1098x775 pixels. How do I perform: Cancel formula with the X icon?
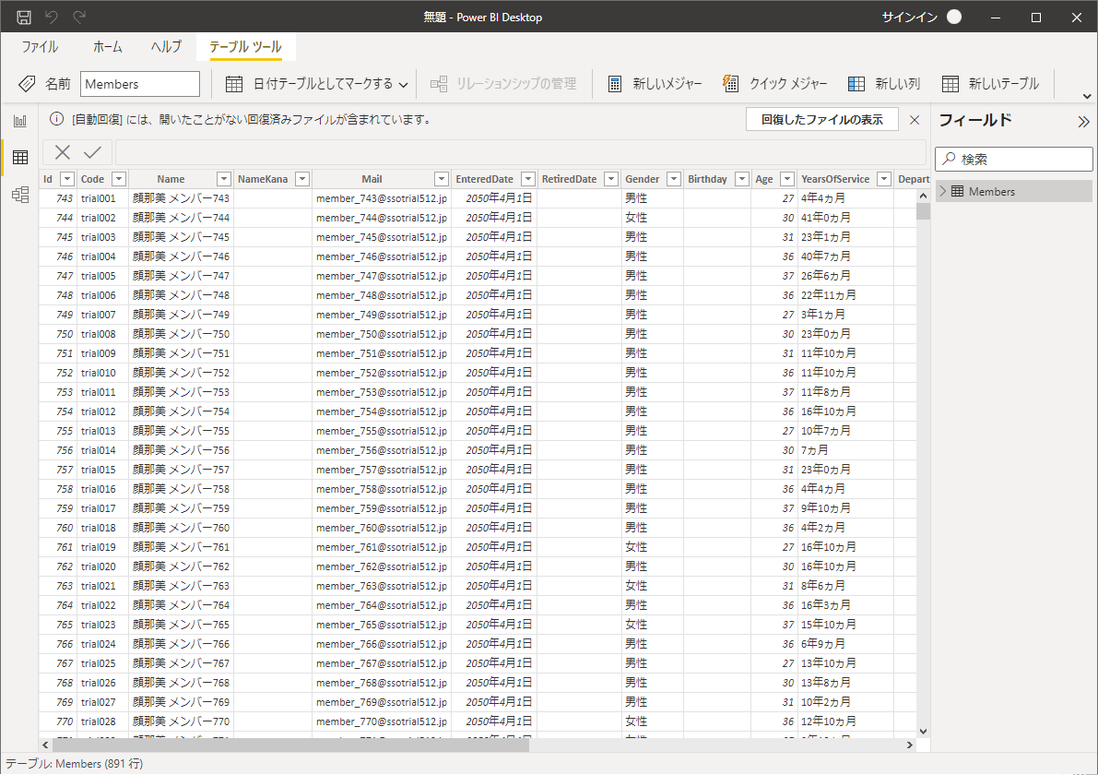coord(63,152)
